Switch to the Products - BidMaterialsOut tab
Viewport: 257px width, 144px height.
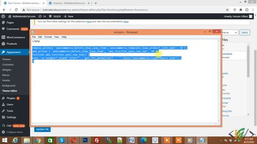point(69,3)
